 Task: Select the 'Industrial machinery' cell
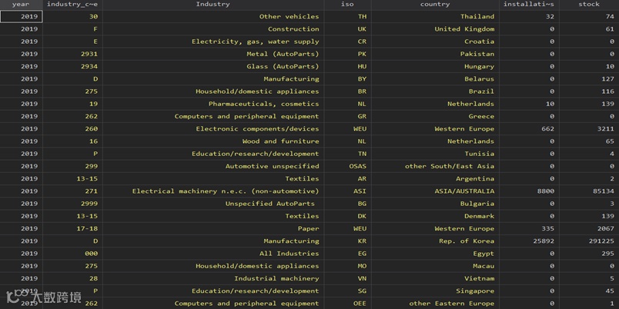click(213, 279)
